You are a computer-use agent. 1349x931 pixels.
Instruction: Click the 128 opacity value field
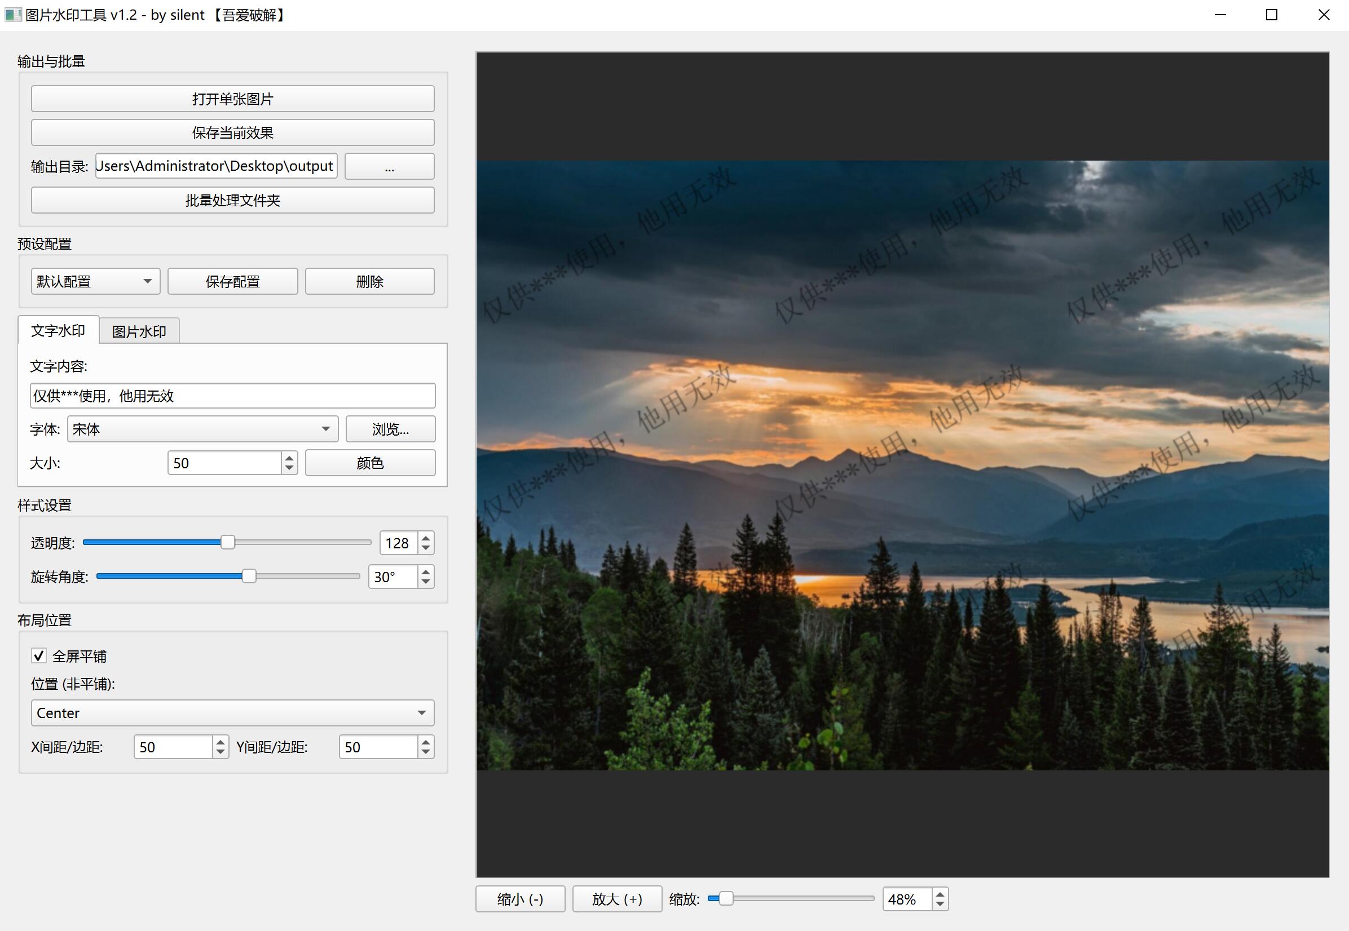pyautogui.click(x=399, y=543)
